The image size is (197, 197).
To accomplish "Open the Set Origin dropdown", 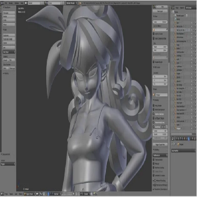I will tap(9, 52).
